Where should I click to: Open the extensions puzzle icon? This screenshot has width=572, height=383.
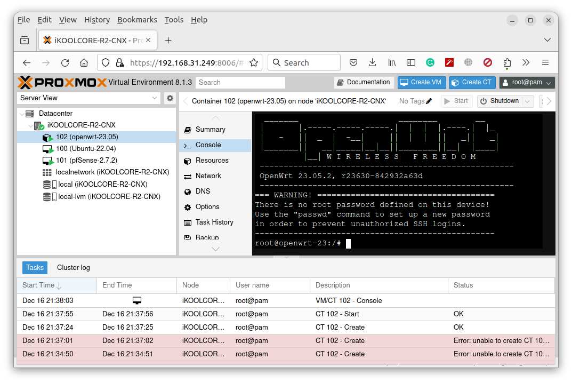click(x=507, y=63)
